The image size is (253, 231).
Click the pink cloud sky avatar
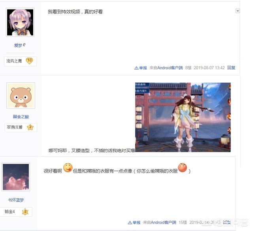coord(16,177)
